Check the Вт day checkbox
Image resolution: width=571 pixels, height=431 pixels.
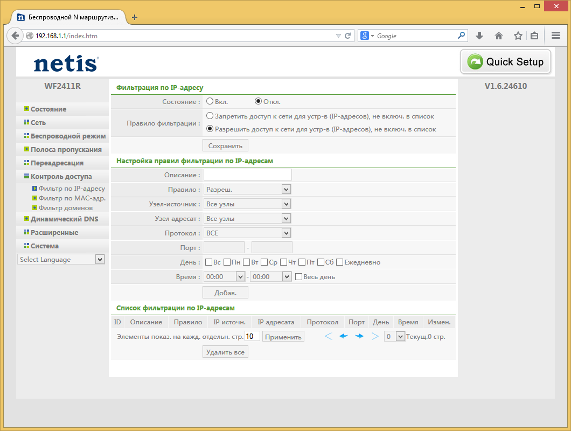pyautogui.click(x=247, y=262)
